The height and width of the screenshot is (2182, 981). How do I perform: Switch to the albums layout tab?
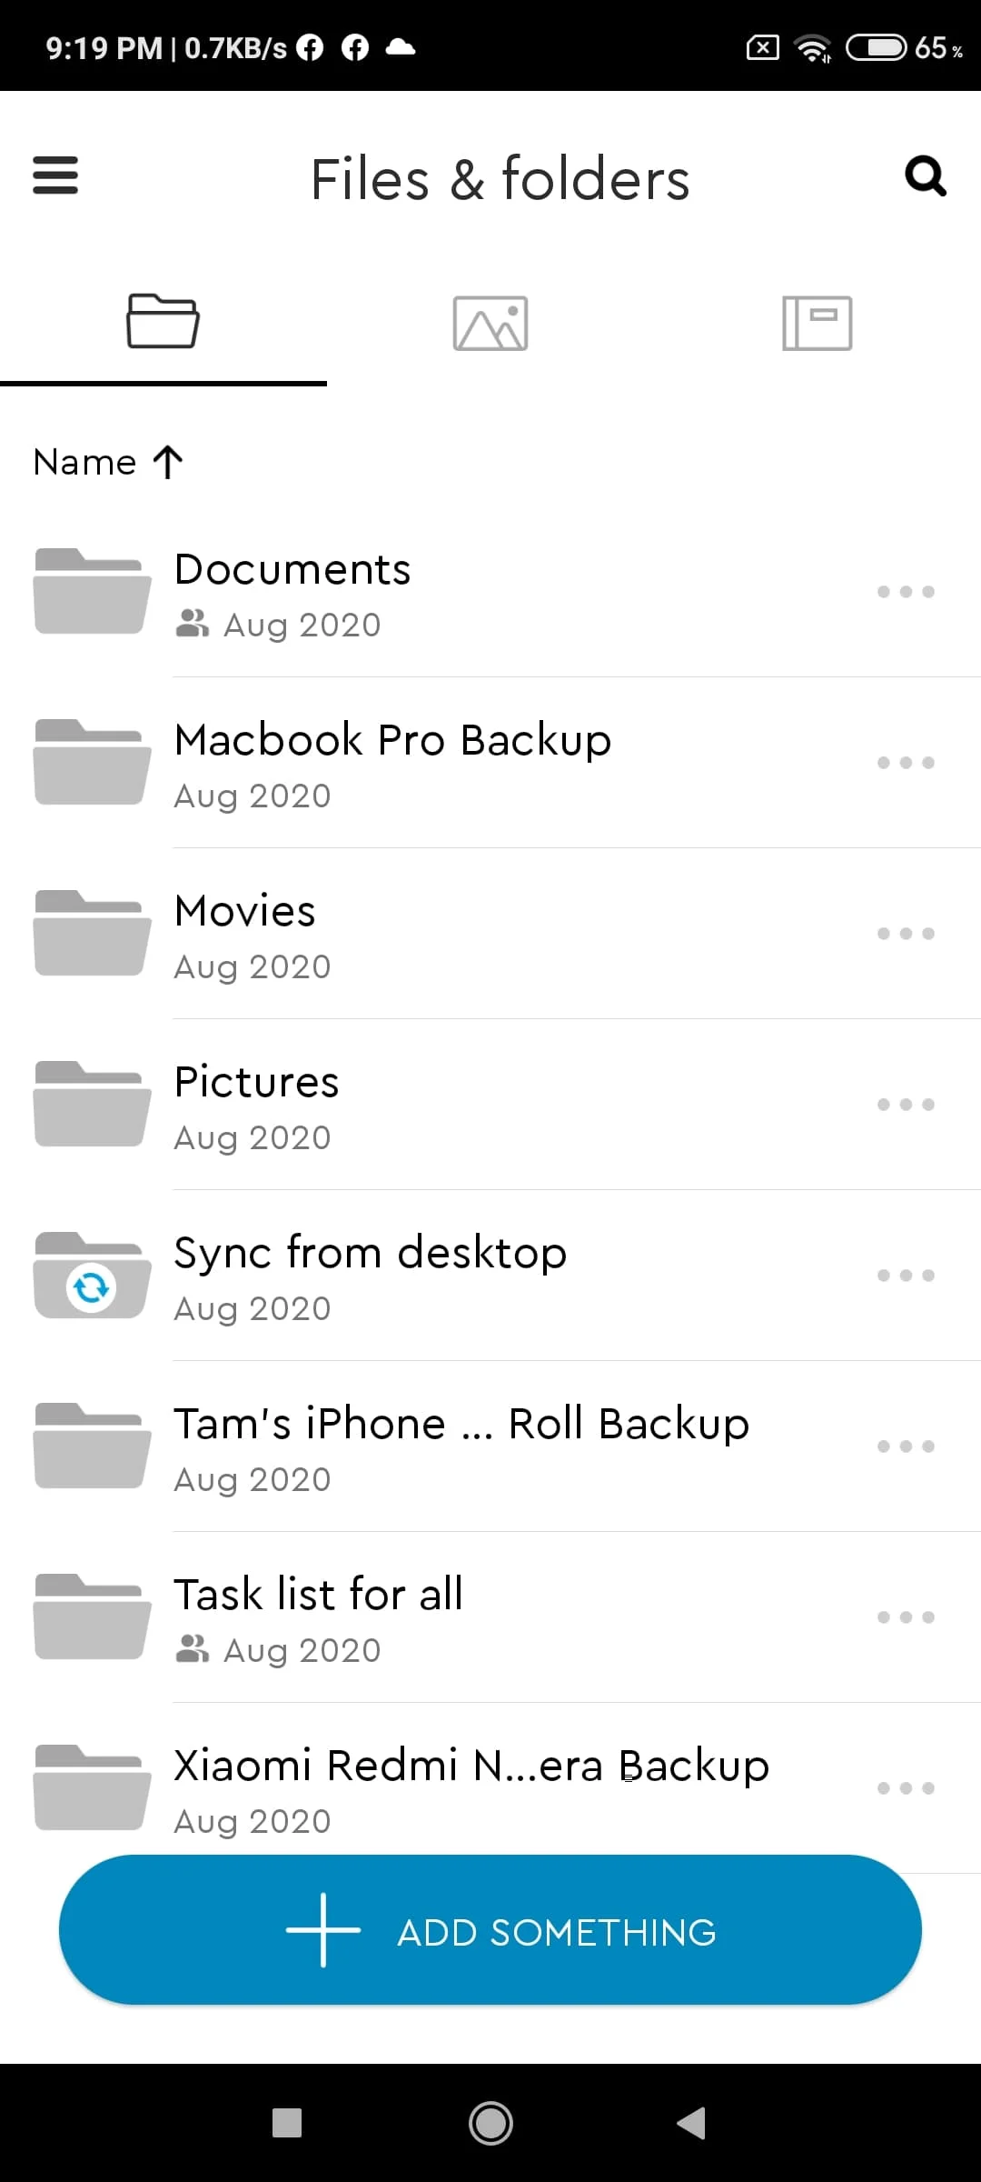[817, 323]
